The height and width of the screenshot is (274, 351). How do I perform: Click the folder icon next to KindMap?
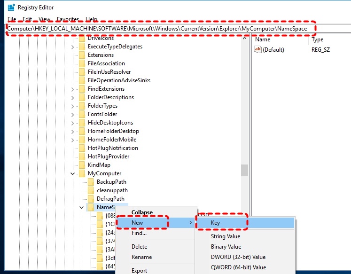pyautogui.click(x=82, y=165)
